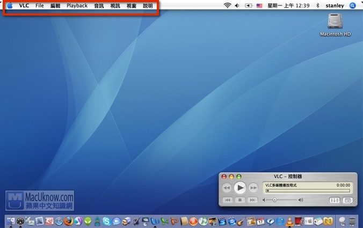Minimize the VLC controller with yellow button

(x=231, y=176)
